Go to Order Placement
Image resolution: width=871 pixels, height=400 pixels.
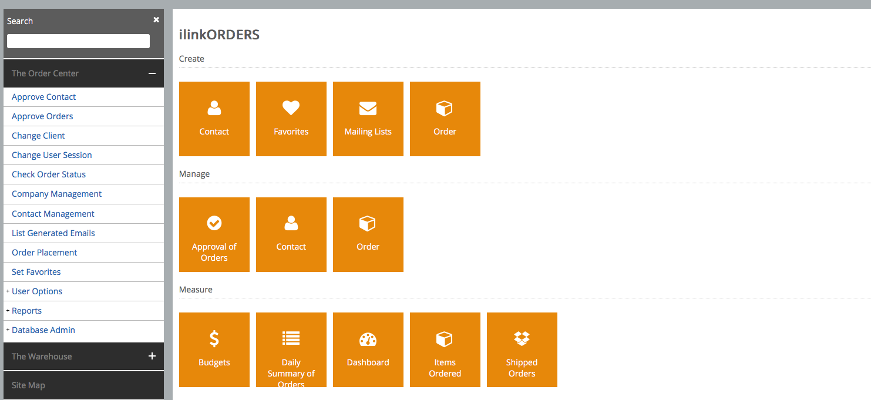coord(45,253)
